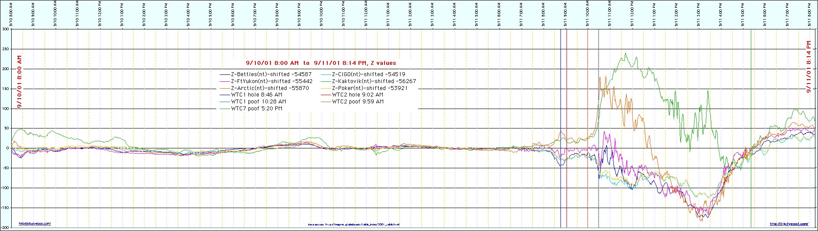This screenshot has width=818, height=231.
Task: Click the Z-Bettles legend line swatch
Action: click(x=225, y=74)
